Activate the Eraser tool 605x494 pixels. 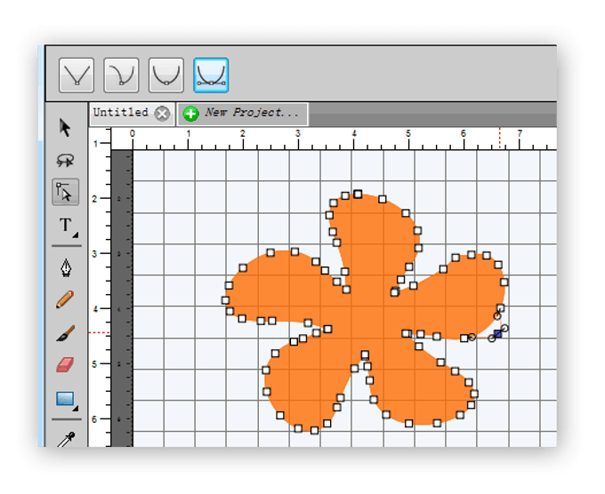tap(65, 364)
